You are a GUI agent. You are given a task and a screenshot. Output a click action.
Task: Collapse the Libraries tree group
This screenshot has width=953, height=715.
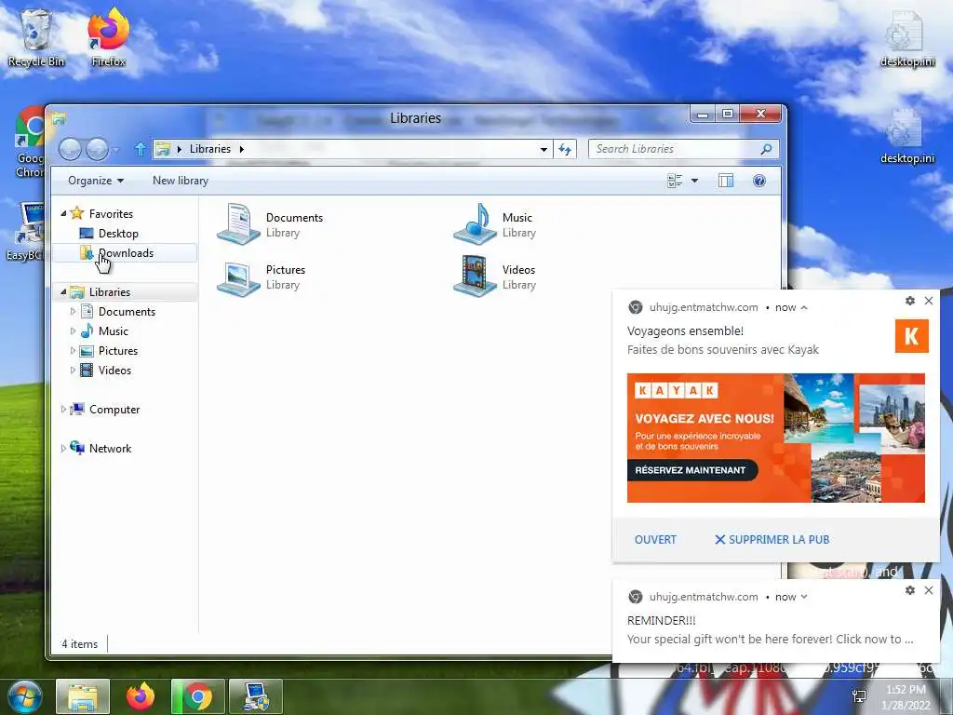[63, 291]
